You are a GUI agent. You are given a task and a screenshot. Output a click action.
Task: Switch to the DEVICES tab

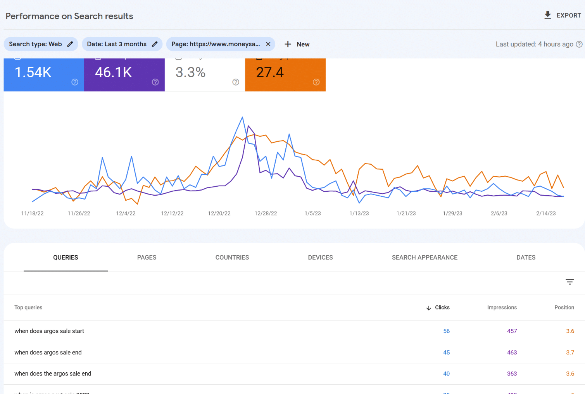[320, 257]
